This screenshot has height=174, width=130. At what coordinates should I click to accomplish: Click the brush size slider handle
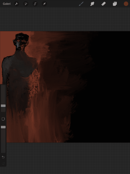tap(3, 106)
